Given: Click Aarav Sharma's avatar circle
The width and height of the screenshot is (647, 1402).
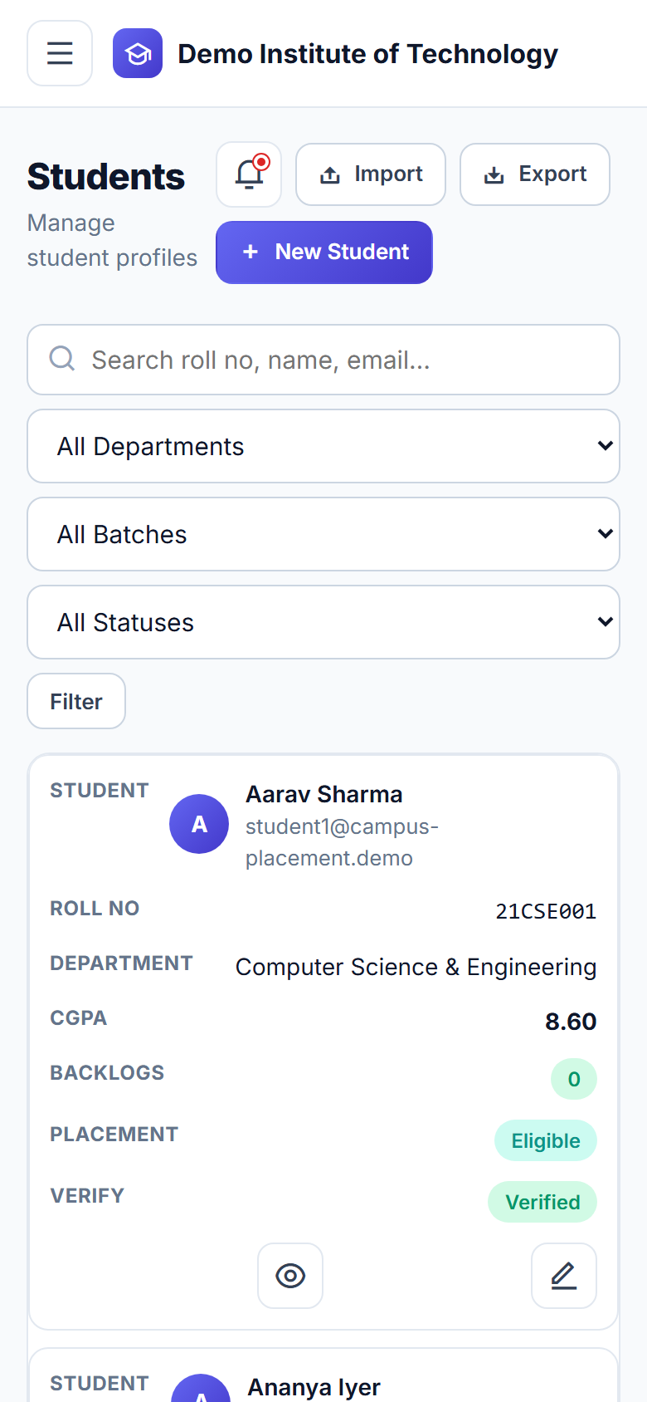Looking at the screenshot, I should point(199,824).
